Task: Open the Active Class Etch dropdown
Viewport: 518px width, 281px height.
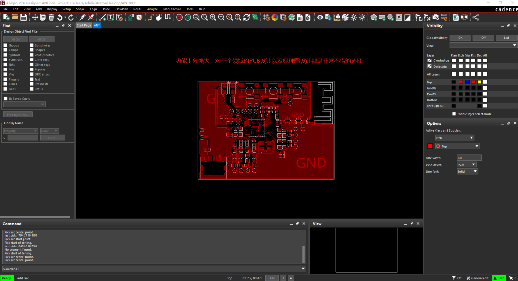Action: pos(455,138)
